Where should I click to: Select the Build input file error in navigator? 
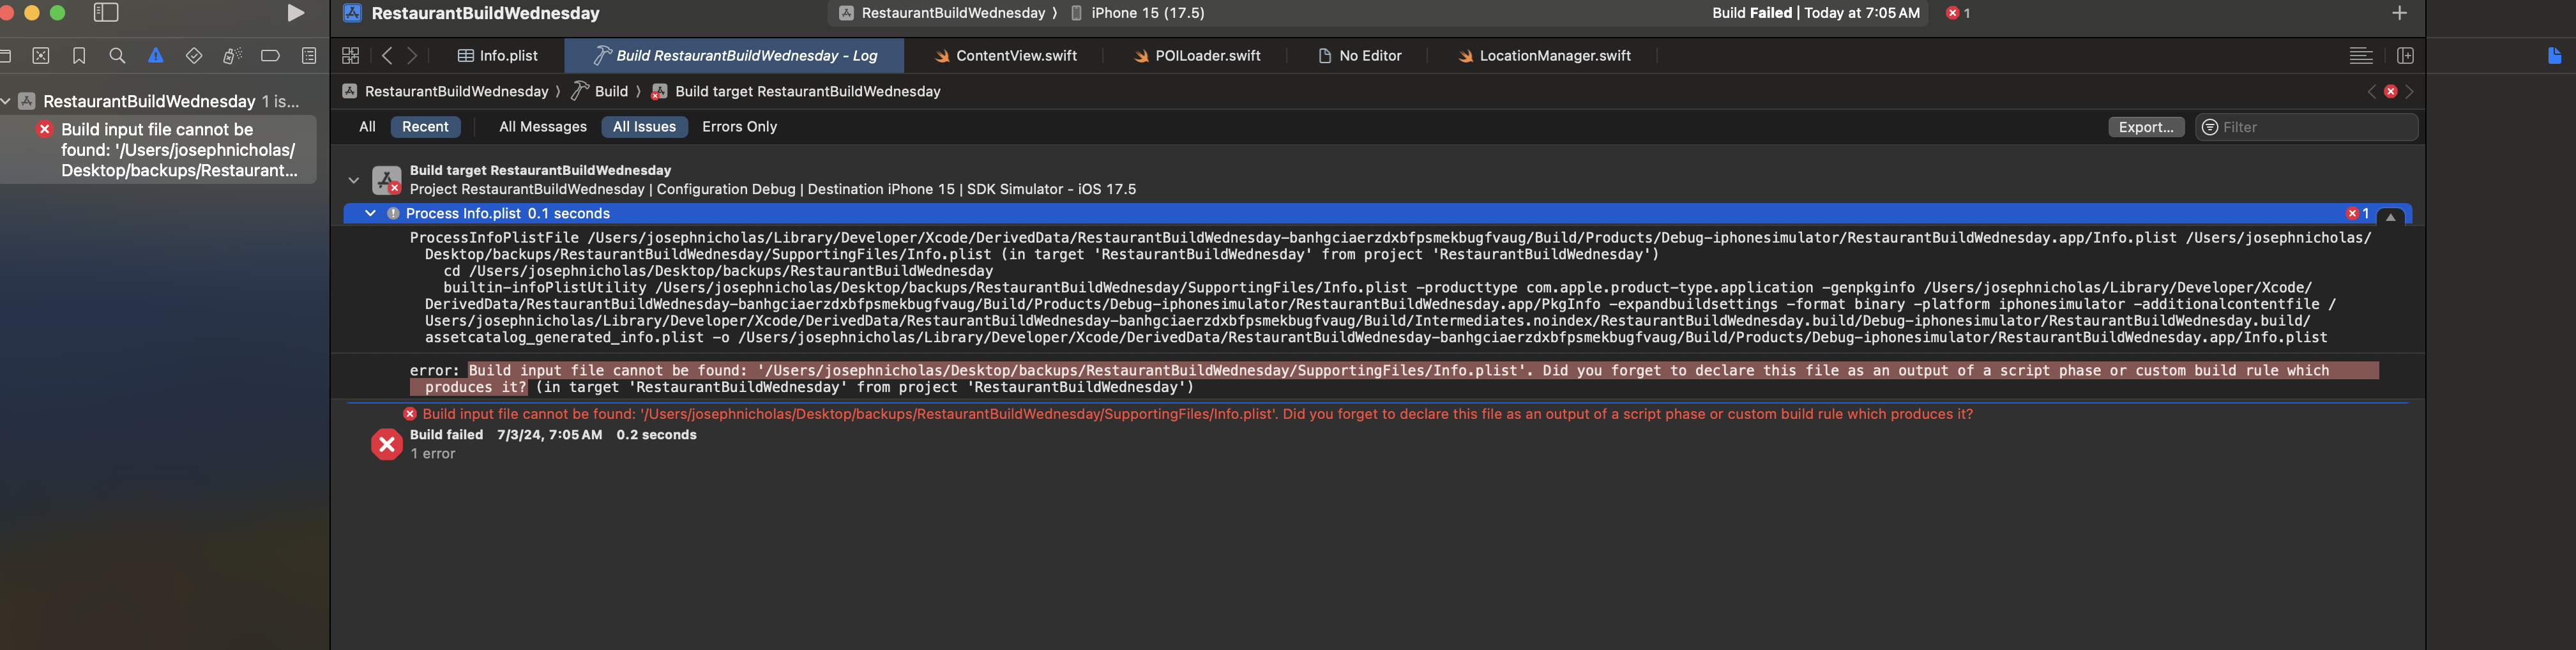pos(158,149)
